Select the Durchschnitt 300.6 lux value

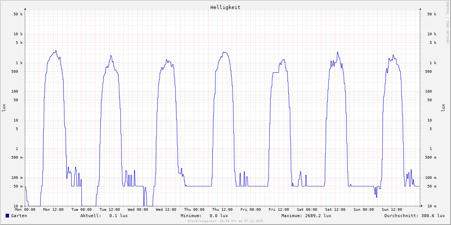point(414,216)
